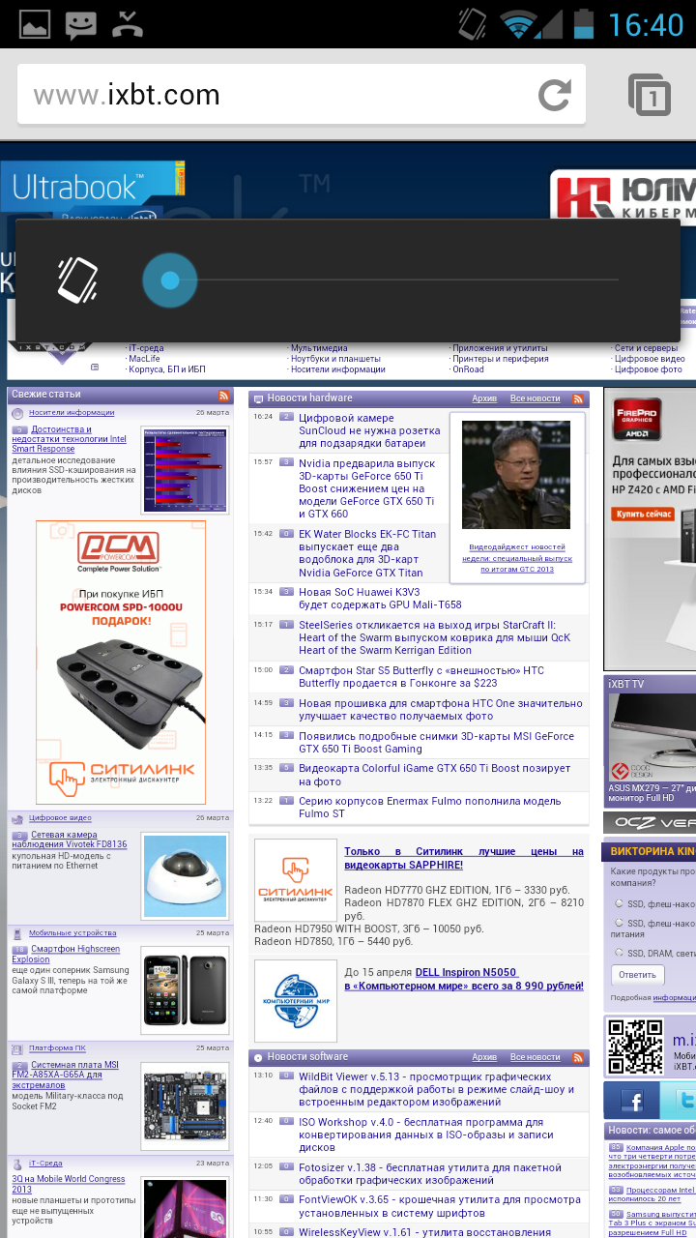Screen dimensions: 696x1238
Task: Tap the reload page icon
Action: 555,95
